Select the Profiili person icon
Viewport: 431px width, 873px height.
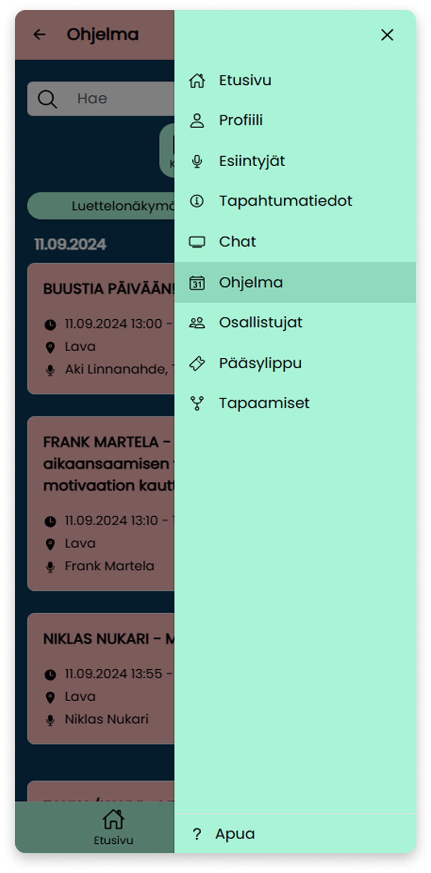[x=196, y=119]
